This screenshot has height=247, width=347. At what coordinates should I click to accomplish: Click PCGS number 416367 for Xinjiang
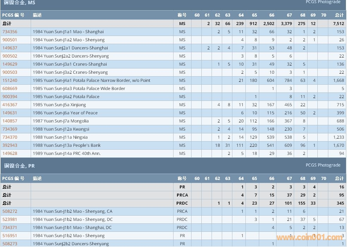click(x=10, y=105)
